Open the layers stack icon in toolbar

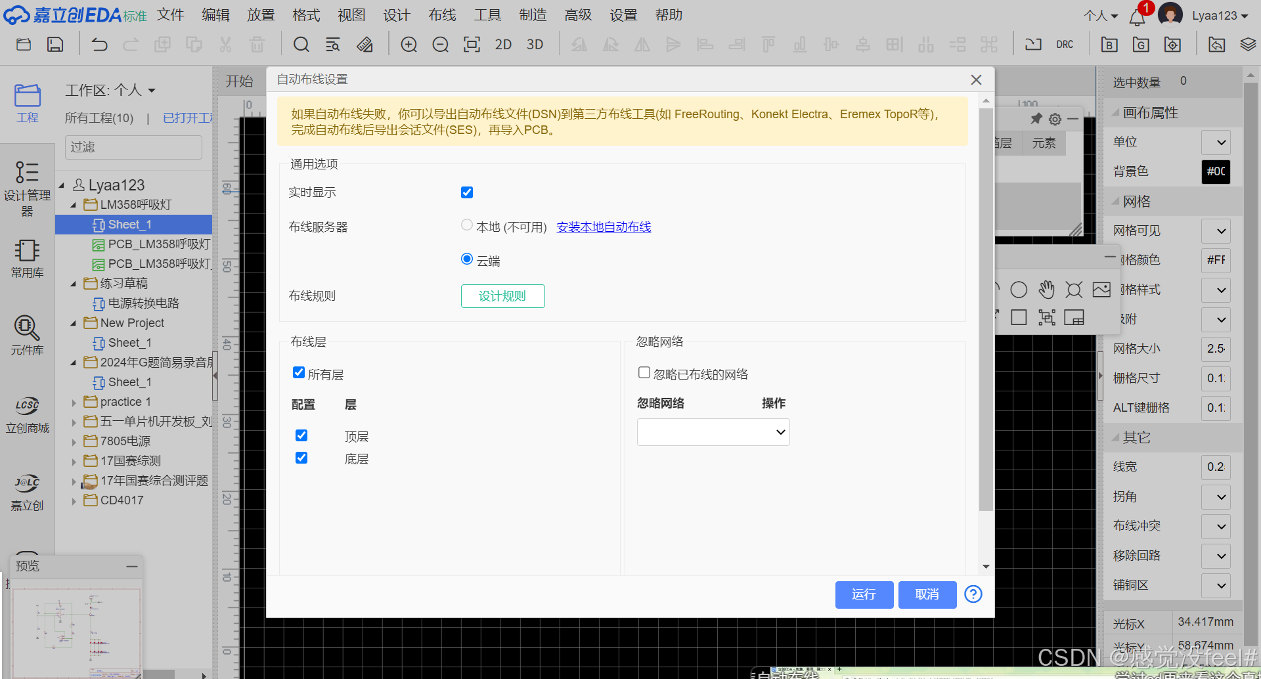point(1248,45)
